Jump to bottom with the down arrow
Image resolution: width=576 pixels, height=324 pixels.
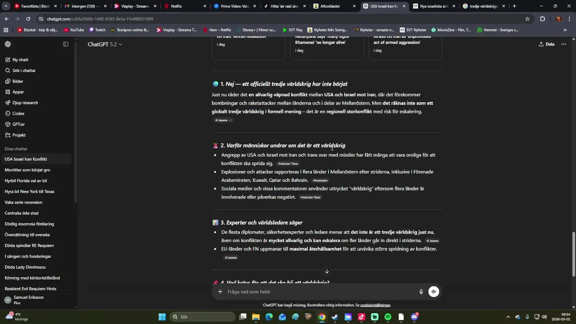[x=327, y=271]
